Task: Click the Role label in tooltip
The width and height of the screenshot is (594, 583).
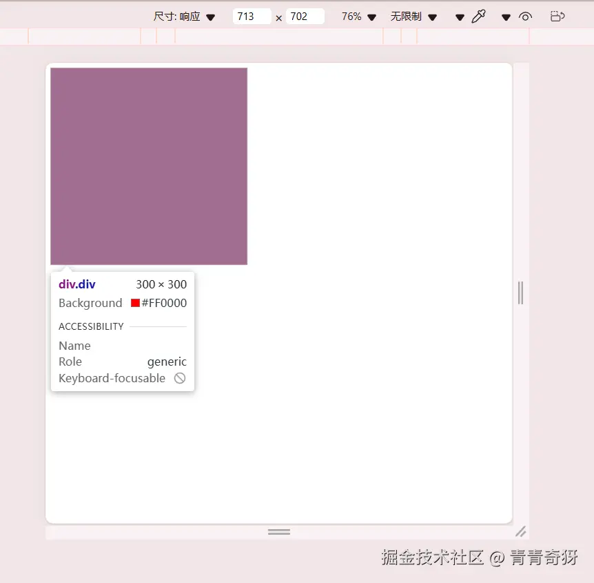Action: [70, 362]
